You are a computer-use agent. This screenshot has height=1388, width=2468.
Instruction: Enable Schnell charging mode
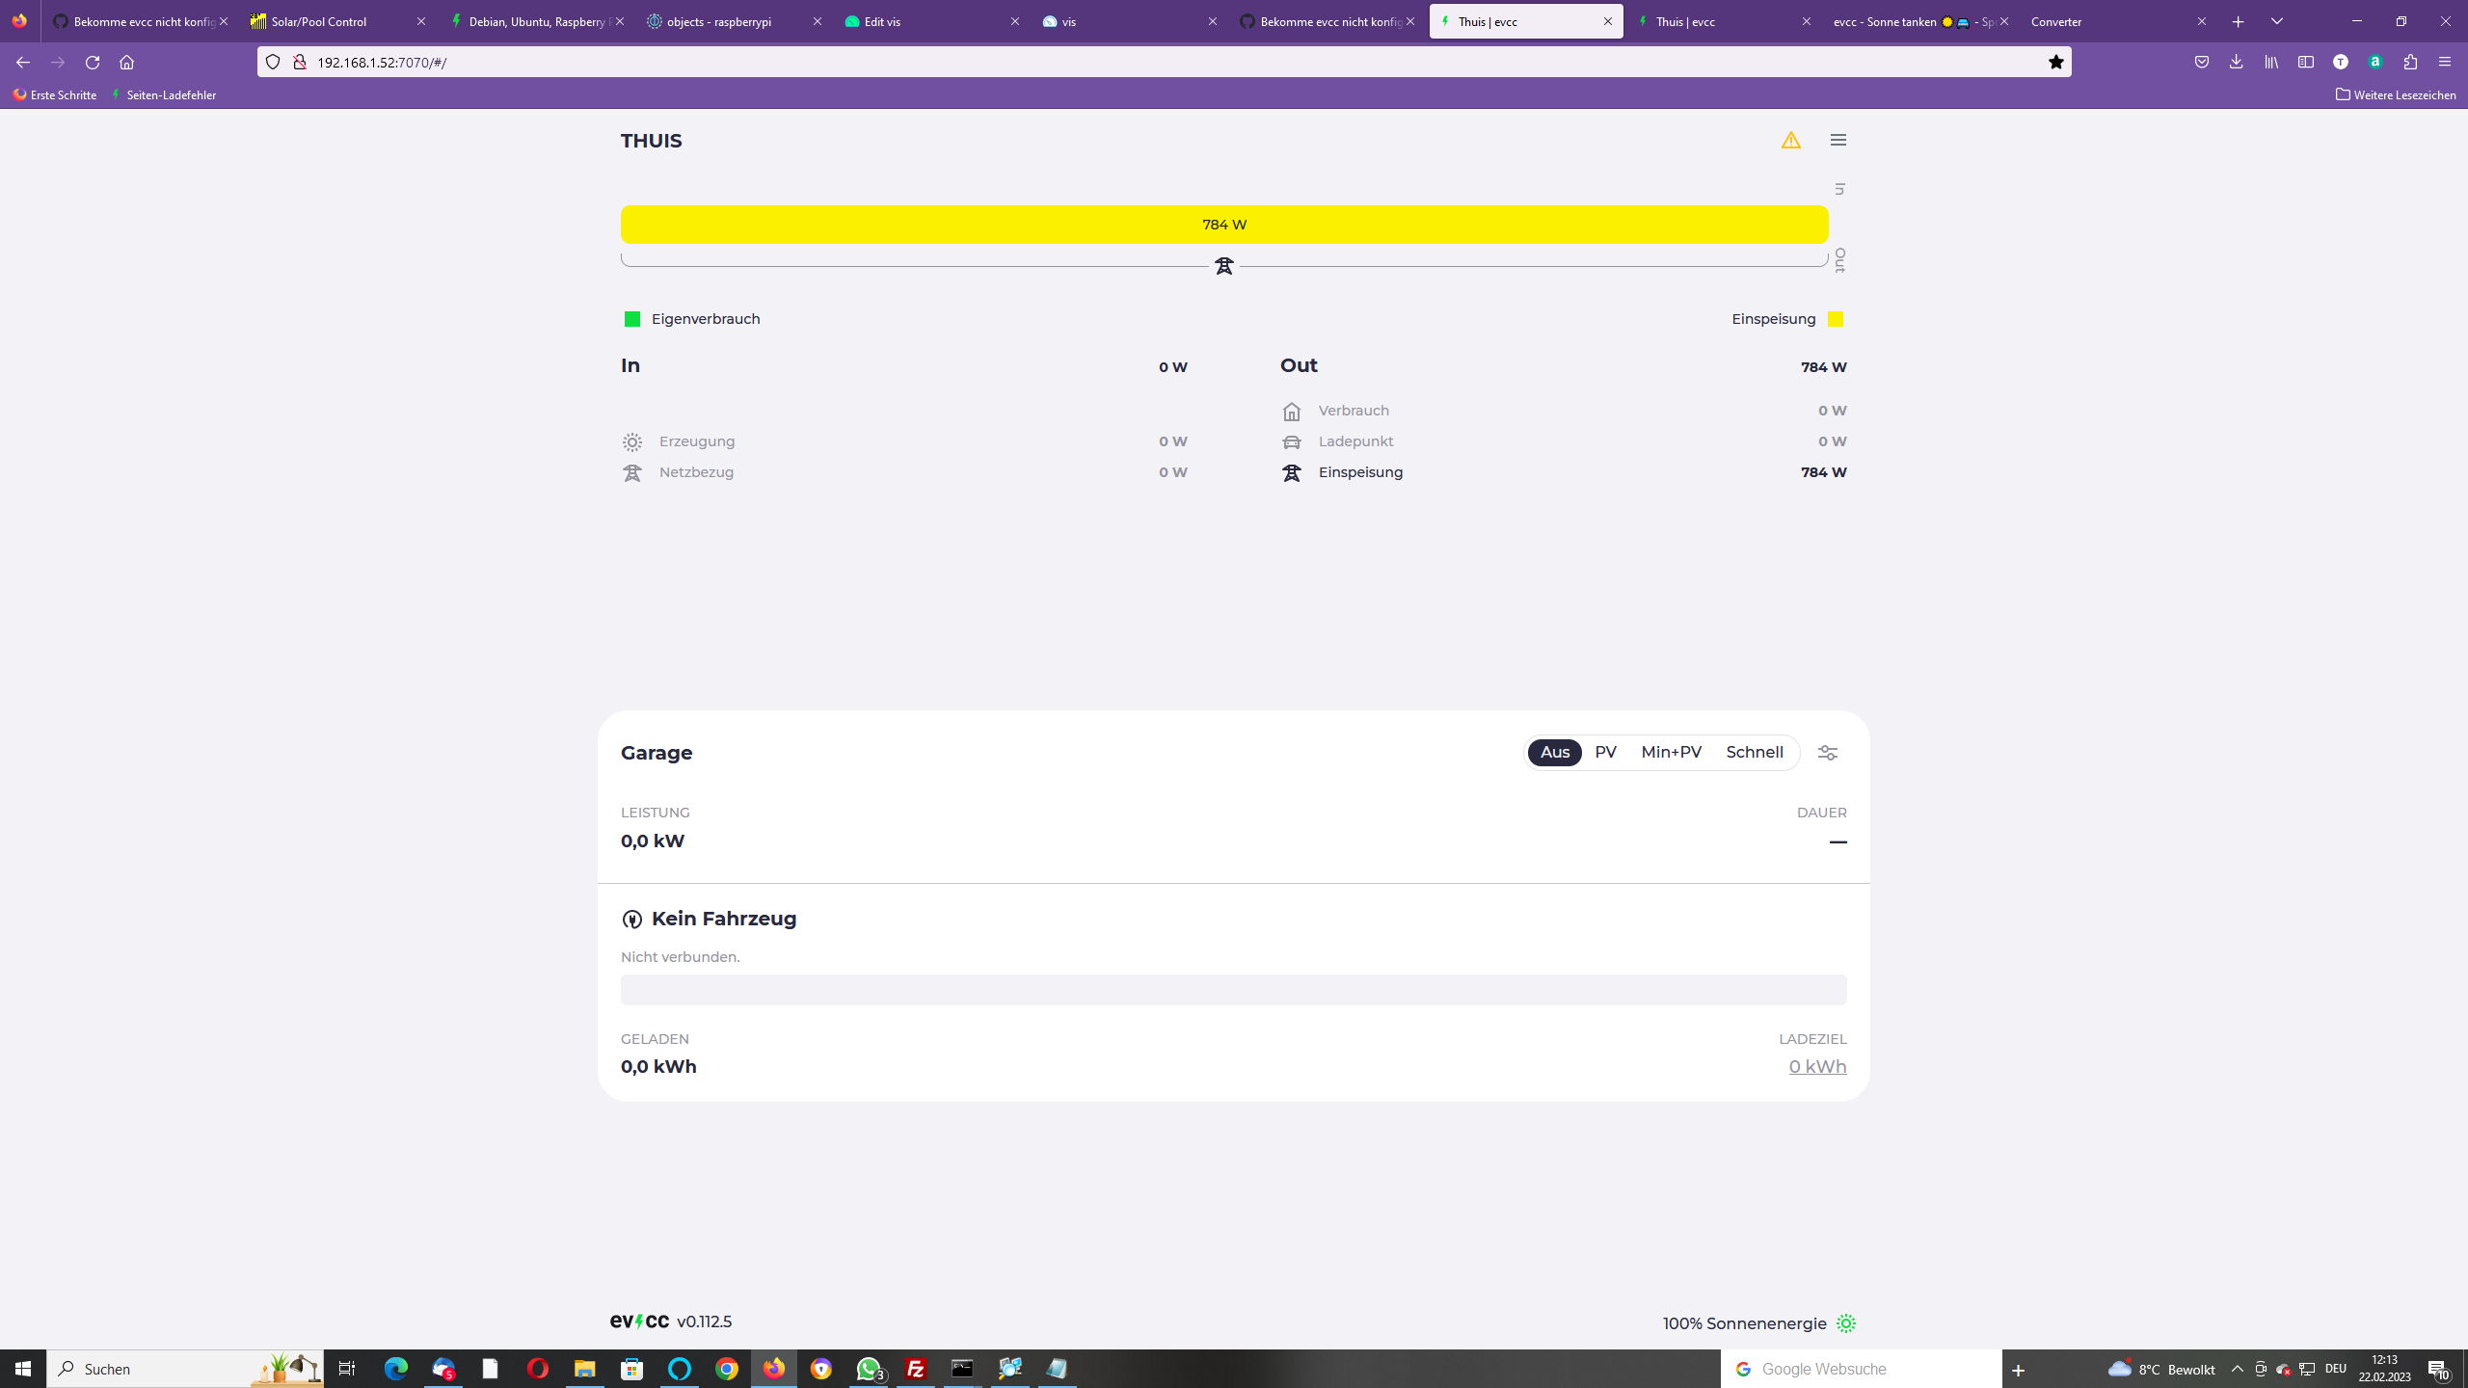point(1754,753)
